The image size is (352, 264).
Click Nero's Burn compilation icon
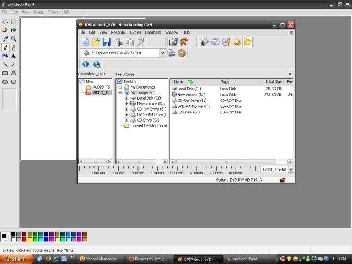click(x=184, y=42)
